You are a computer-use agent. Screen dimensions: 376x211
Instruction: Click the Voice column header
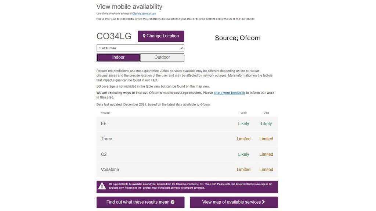[x=243, y=113]
